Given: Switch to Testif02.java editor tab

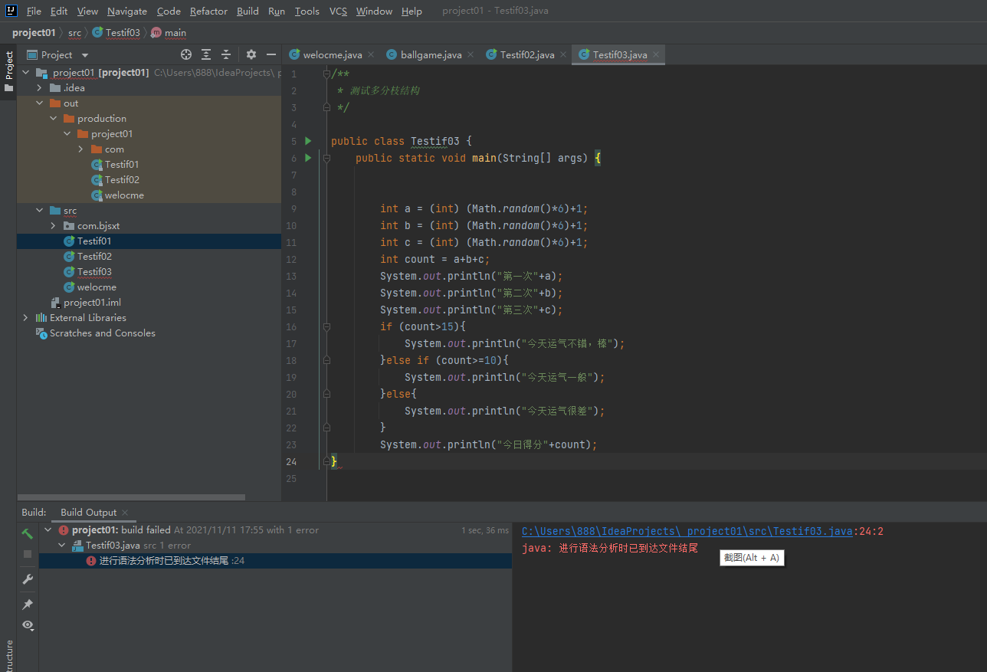Looking at the screenshot, I should click(527, 54).
